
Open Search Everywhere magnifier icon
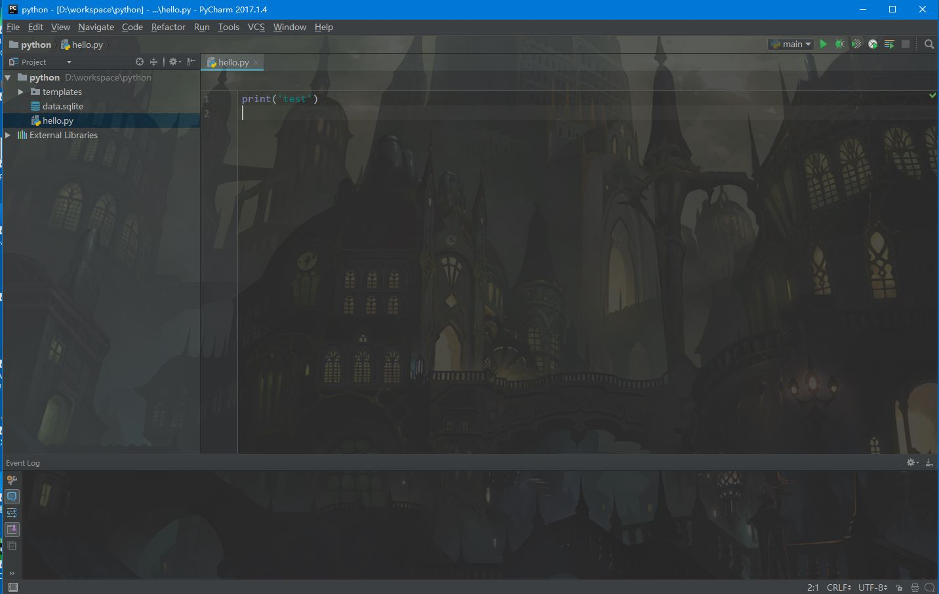tap(929, 44)
